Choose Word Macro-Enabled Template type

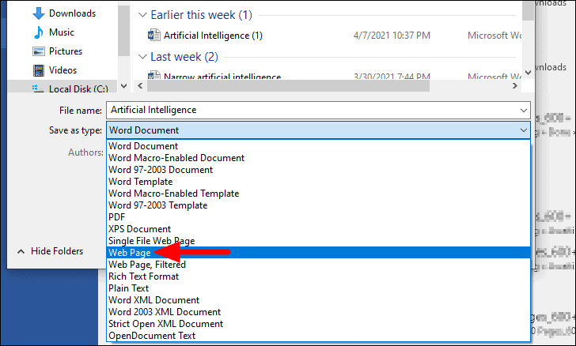click(318, 194)
